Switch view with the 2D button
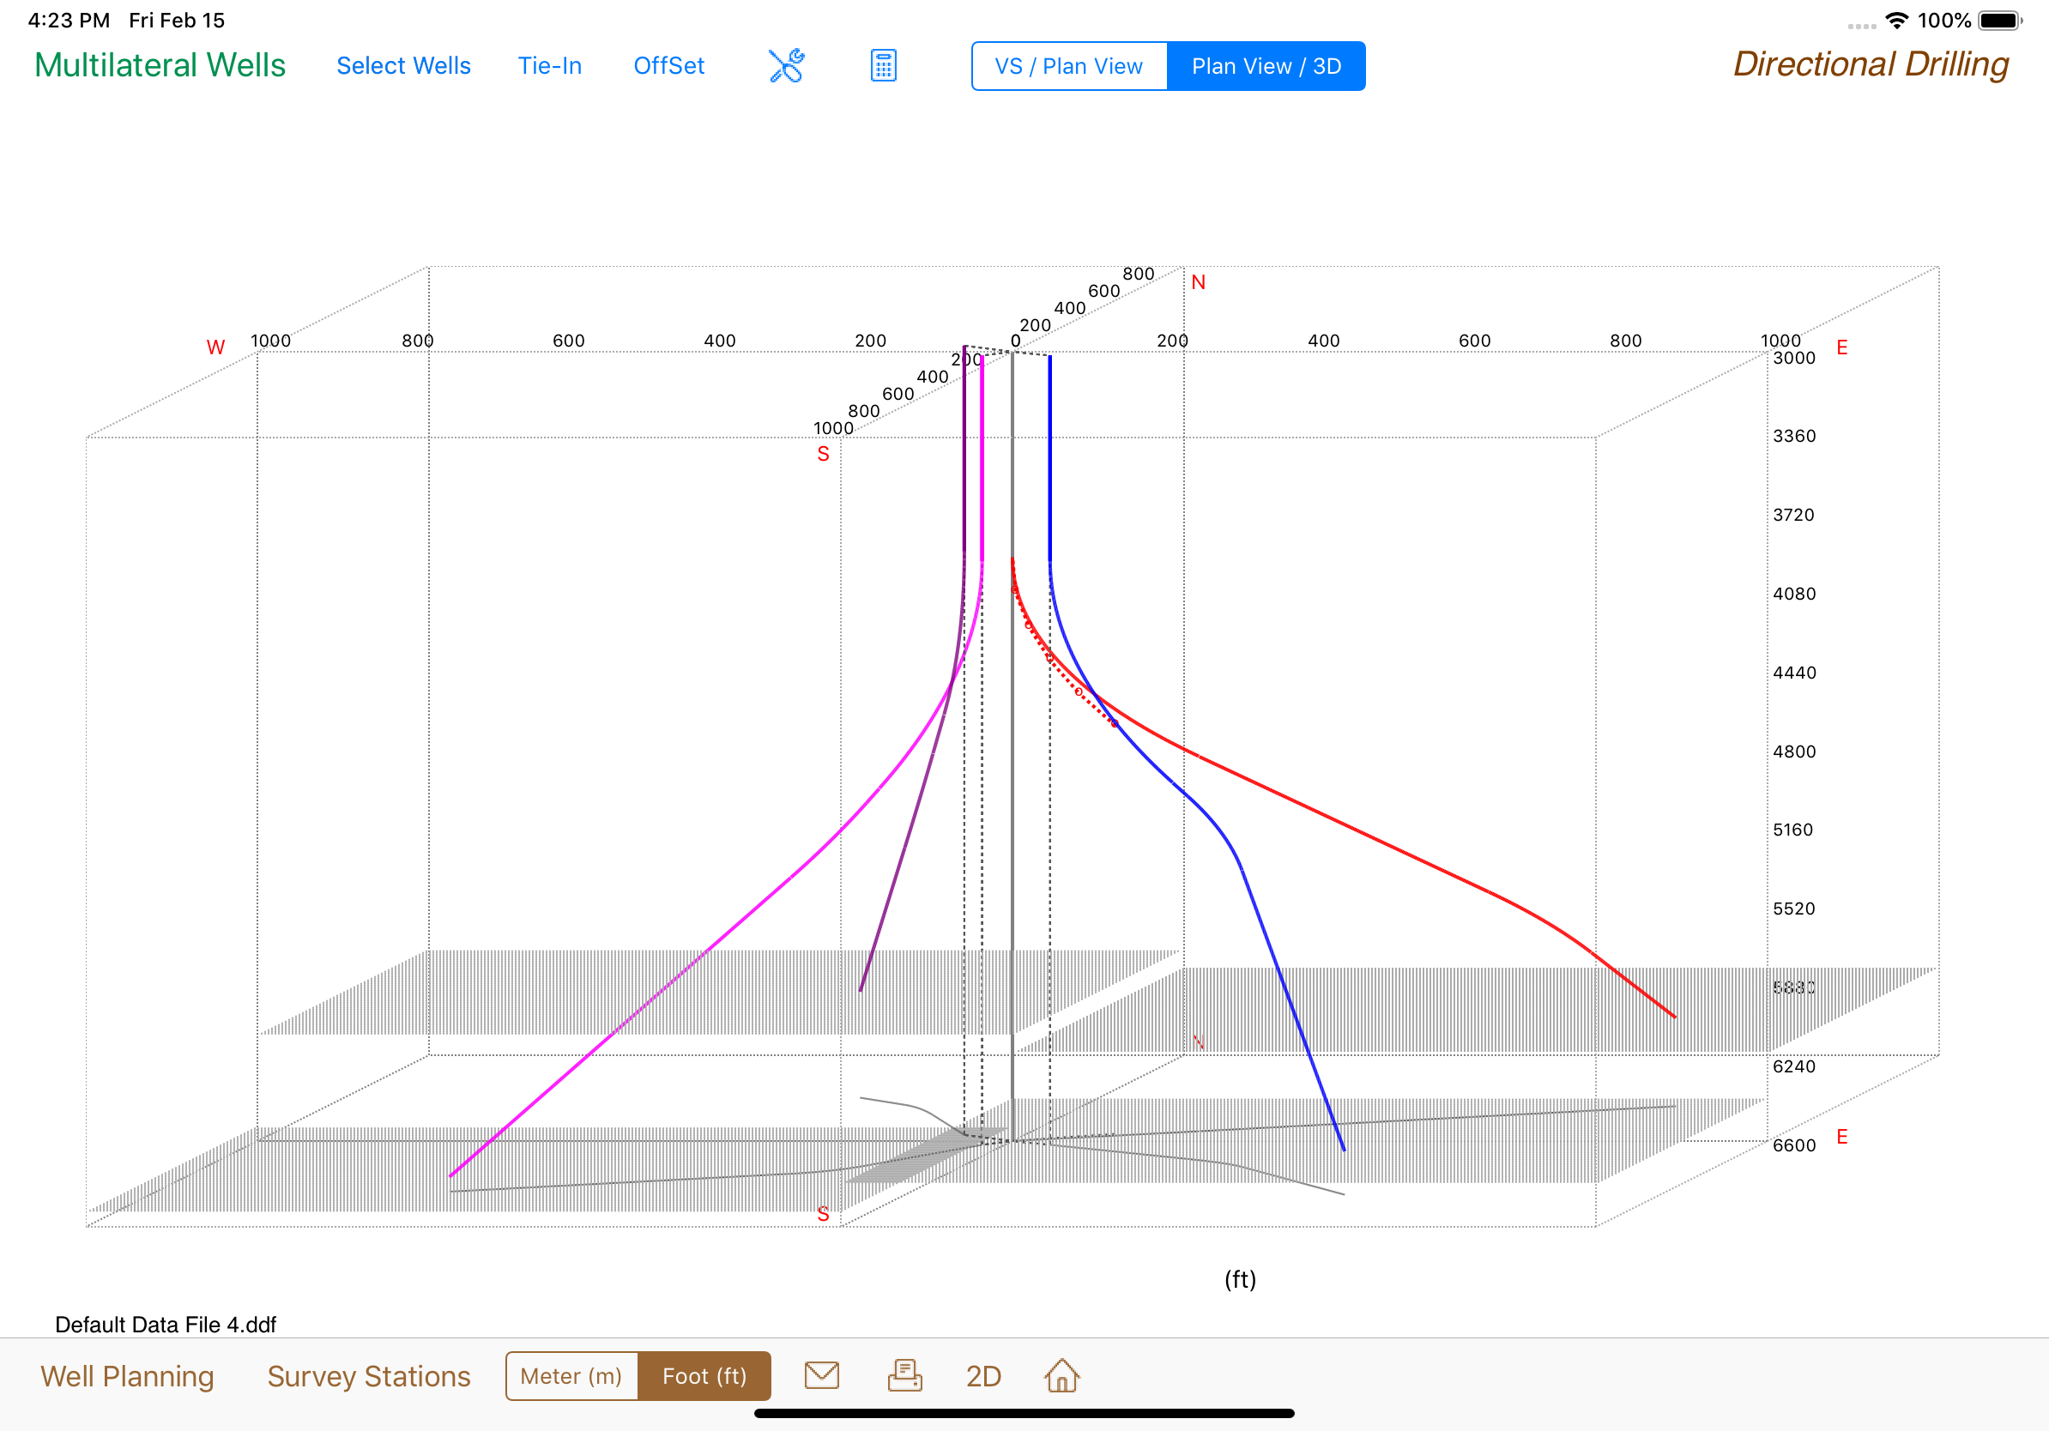Screen dimensions: 2049x1431 click(983, 1376)
